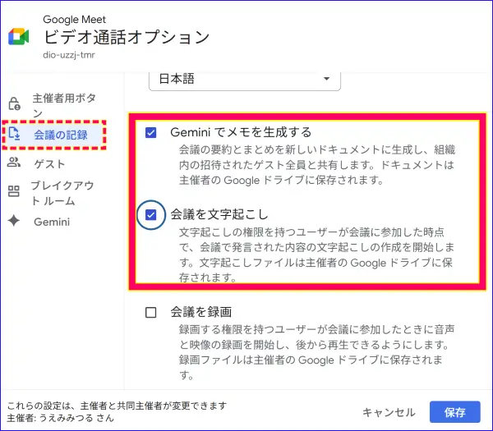Click the description paragraph under Gemini でメモを生成する

click(317, 165)
